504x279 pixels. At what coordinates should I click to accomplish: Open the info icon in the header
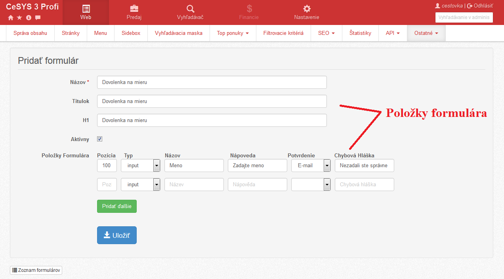(x=29, y=17)
